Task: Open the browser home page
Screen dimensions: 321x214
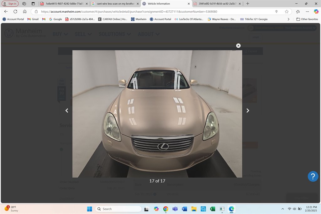Action: pos(25,12)
